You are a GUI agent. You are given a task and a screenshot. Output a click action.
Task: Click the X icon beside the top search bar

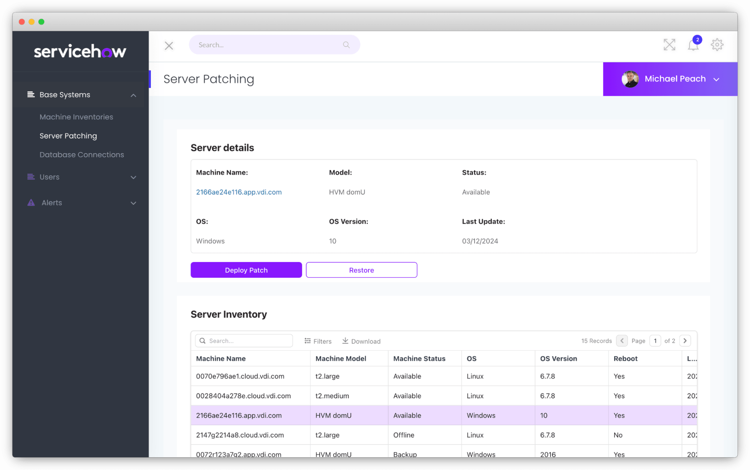pyautogui.click(x=169, y=45)
